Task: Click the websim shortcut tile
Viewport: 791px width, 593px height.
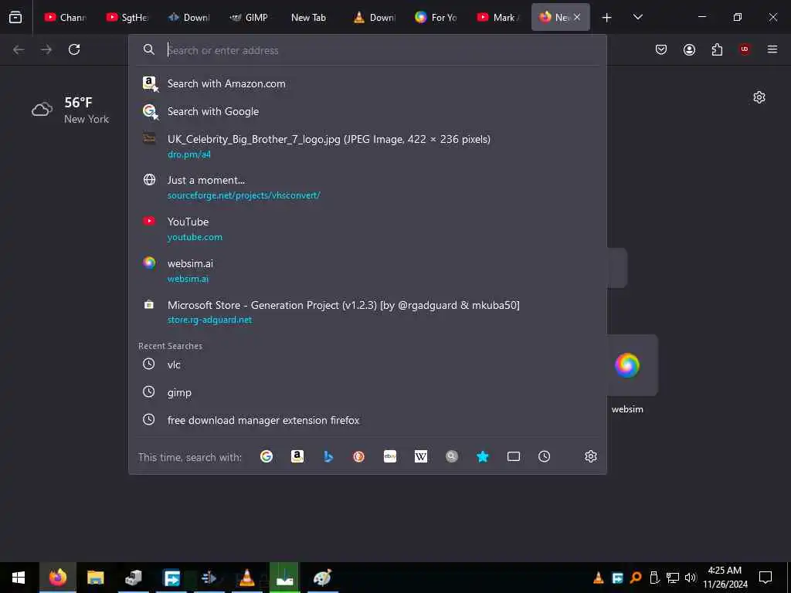Action: point(627,365)
